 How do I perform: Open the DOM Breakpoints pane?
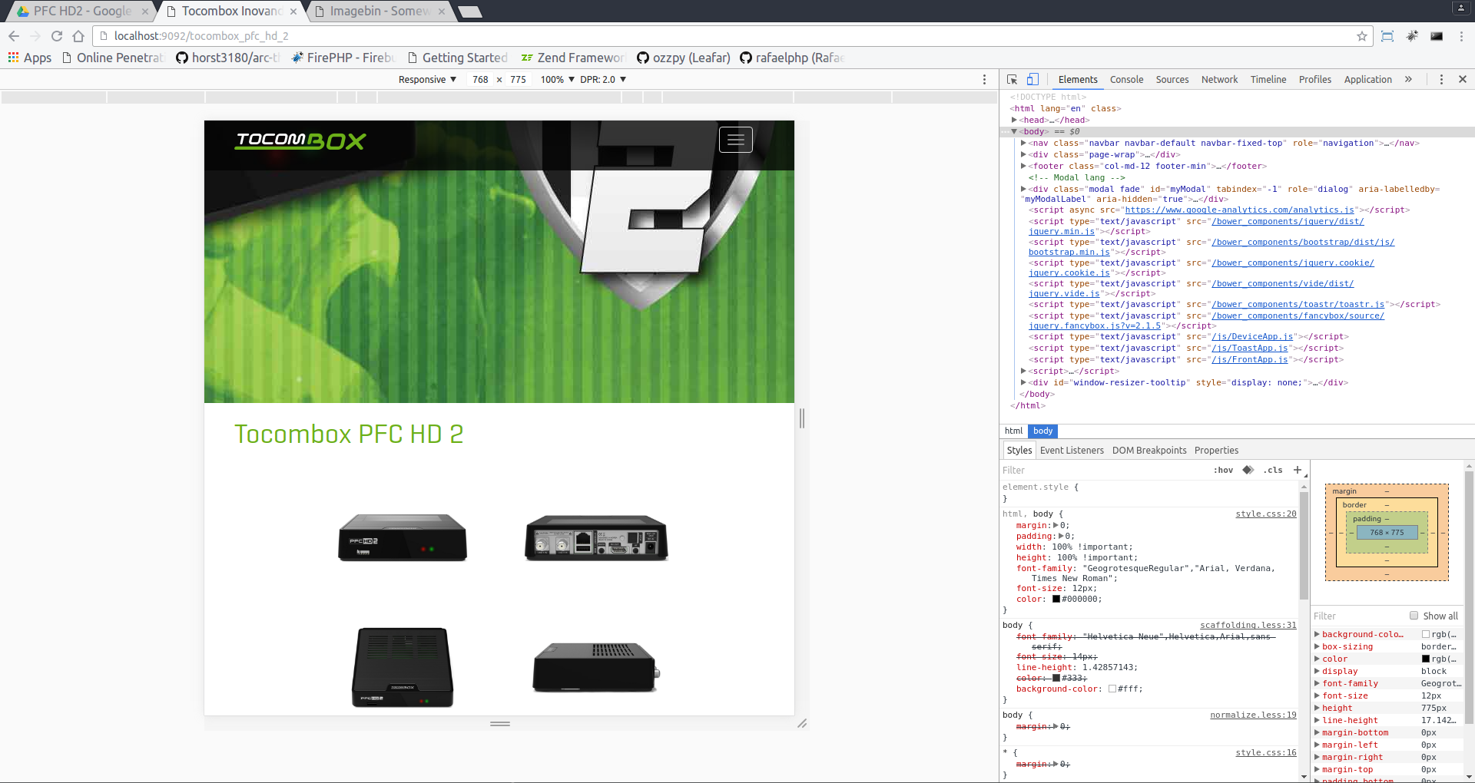point(1149,450)
